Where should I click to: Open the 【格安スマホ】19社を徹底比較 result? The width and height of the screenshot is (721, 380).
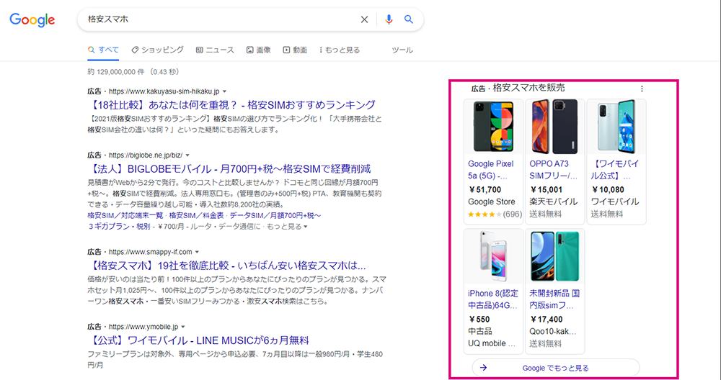pyautogui.click(x=226, y=266)
